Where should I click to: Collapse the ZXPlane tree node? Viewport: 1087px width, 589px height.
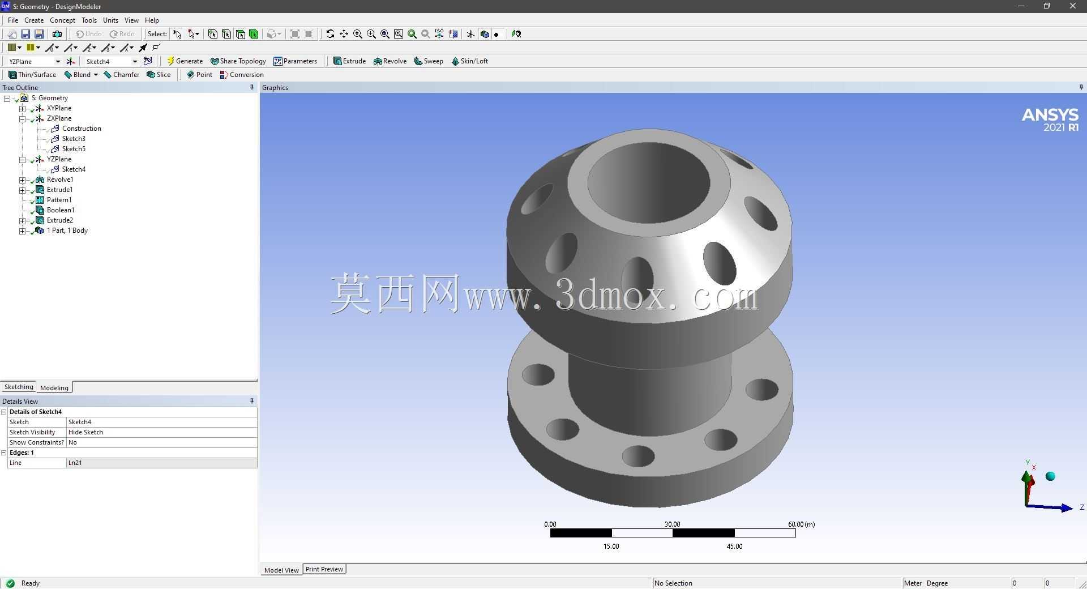click(x=22, y=118)
